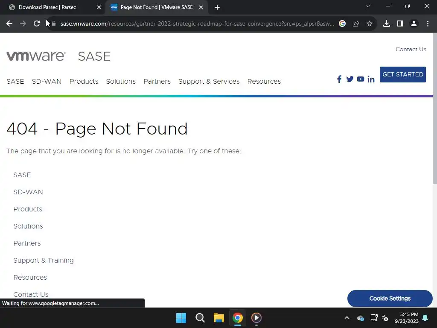437x328 pixels.
Task: Follow the Products link in the list
Action: pyautogui.click(x=28, y=209)
